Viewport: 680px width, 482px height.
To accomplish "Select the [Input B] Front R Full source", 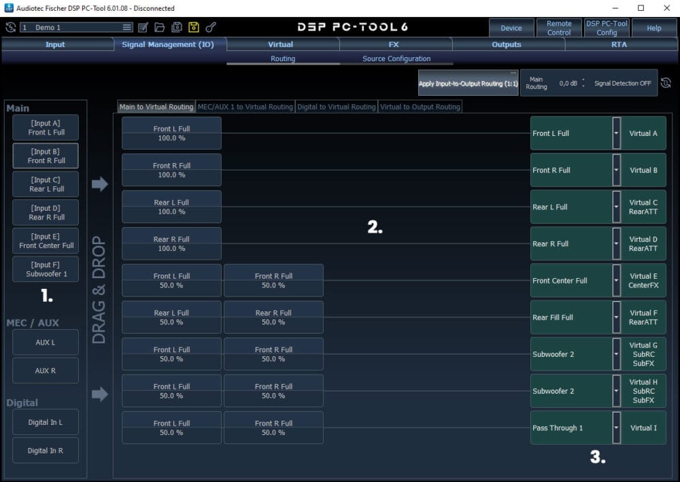I will [x=46, y=156].
